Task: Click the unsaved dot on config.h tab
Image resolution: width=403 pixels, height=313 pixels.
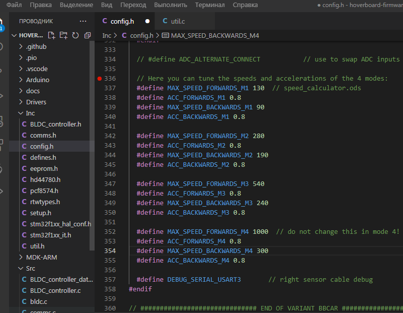Action: click(x=147, y=21)
